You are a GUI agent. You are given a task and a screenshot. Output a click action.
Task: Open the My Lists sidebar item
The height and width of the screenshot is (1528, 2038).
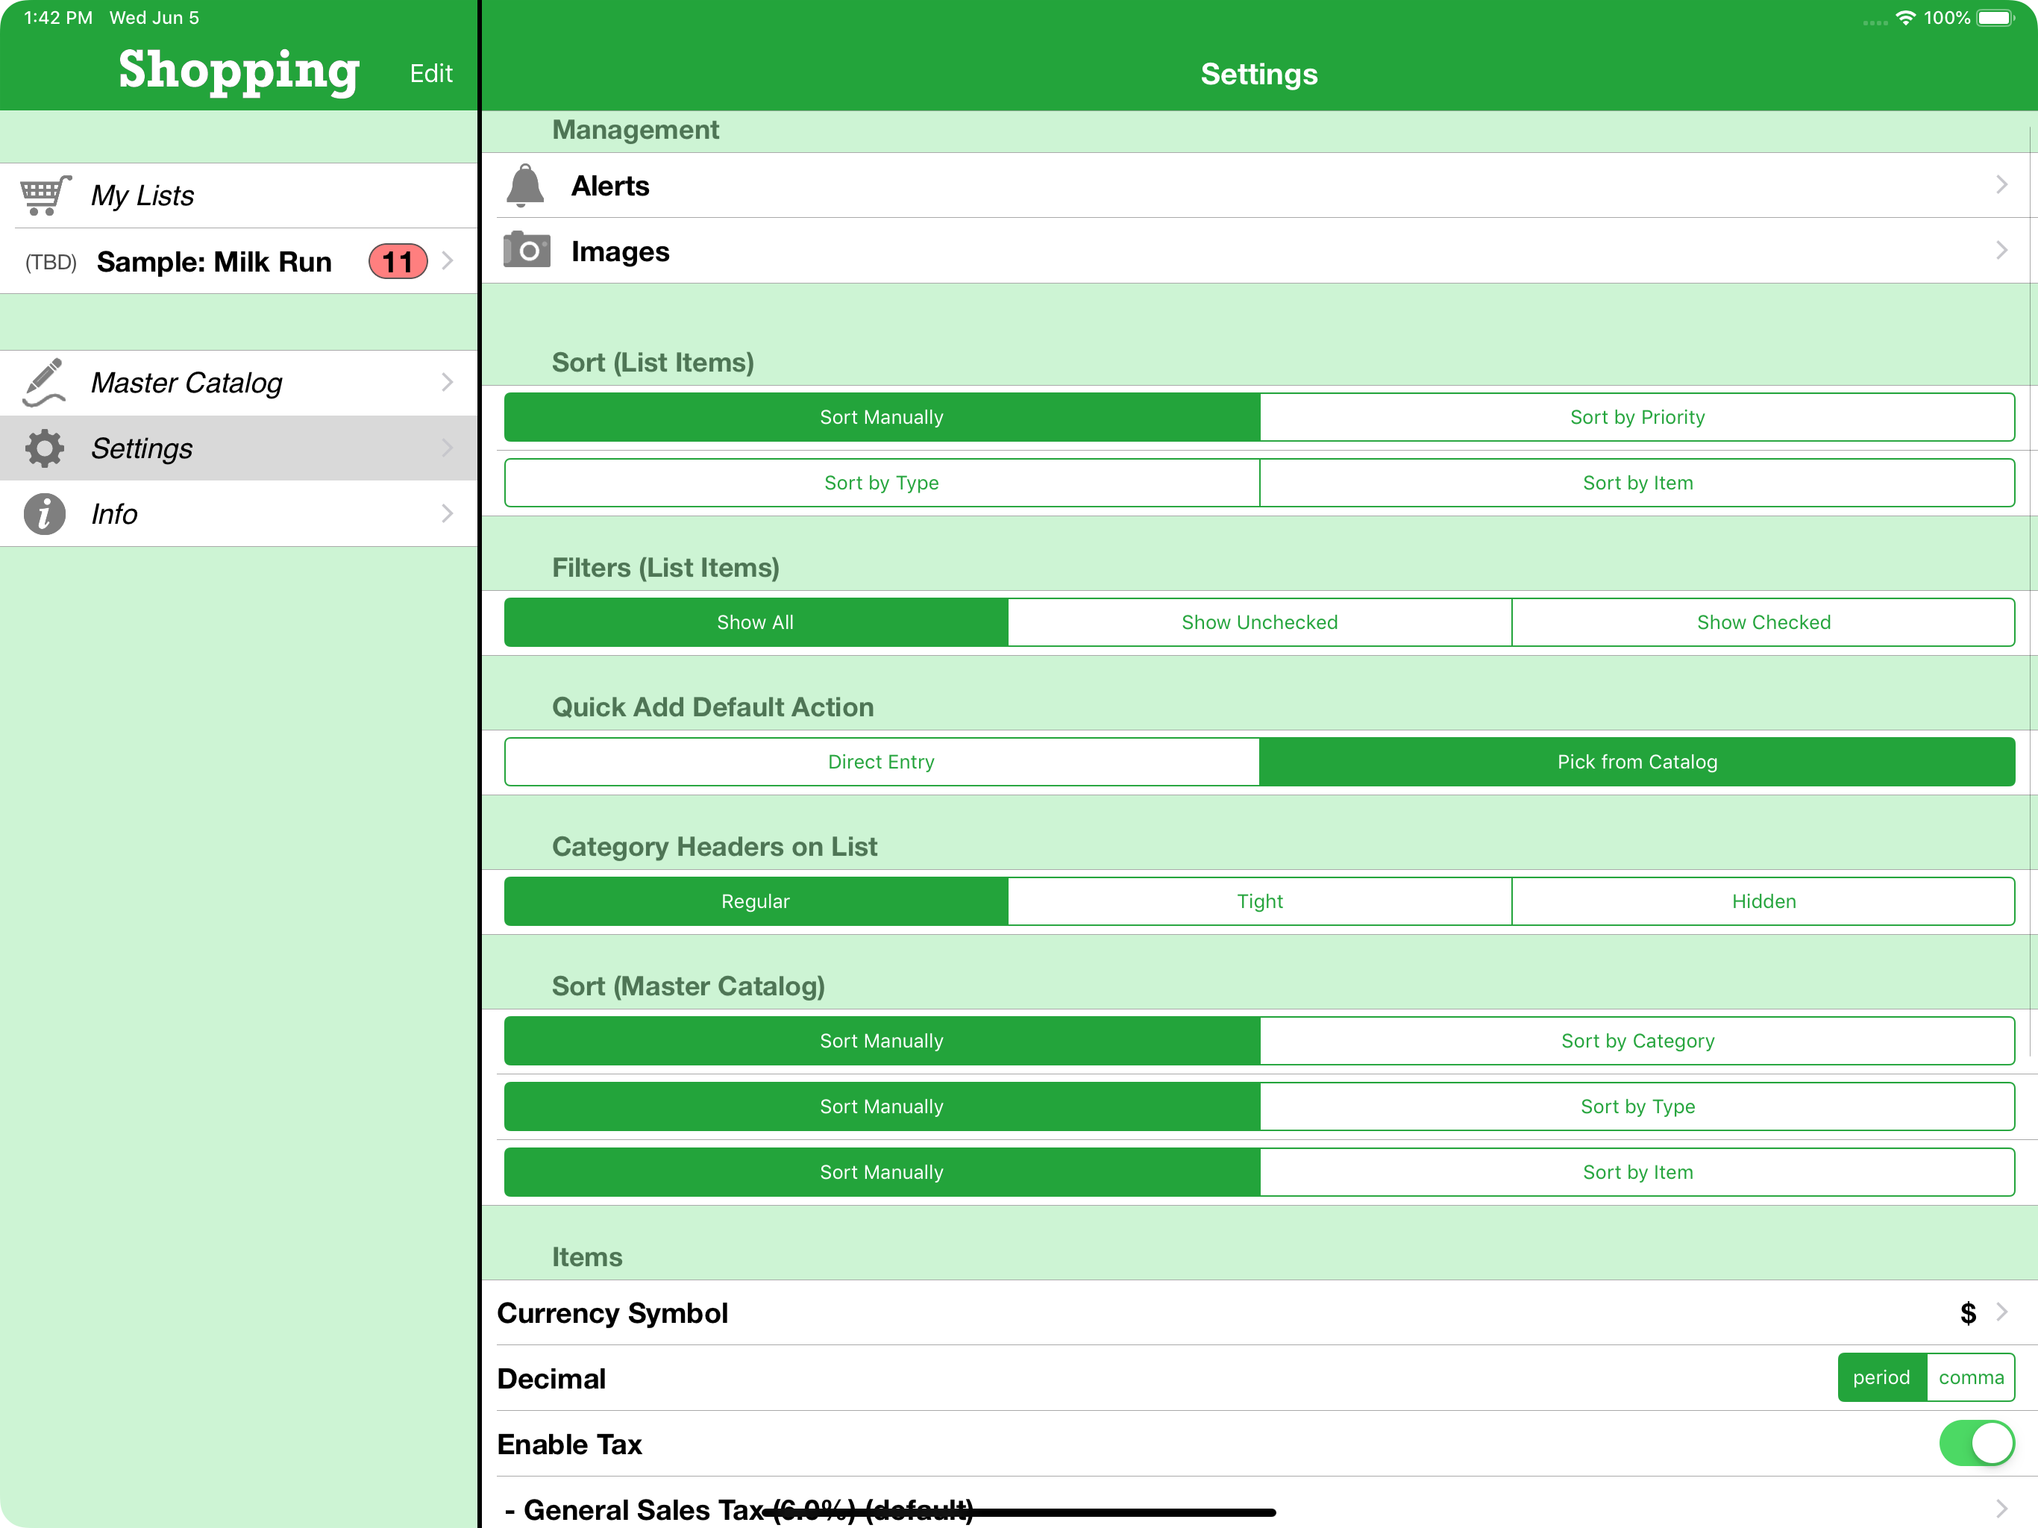coord(239,195)
